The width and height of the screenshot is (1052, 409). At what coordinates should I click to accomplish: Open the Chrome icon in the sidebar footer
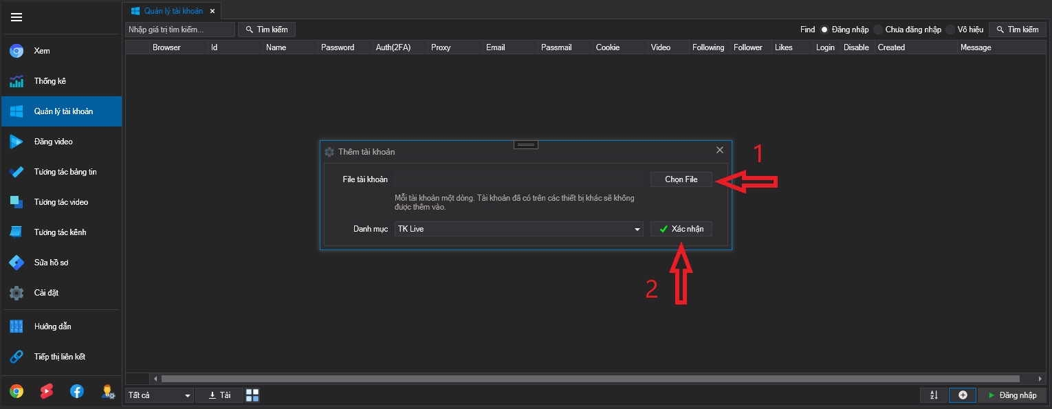pyautogui.click(x=17, y=391)
